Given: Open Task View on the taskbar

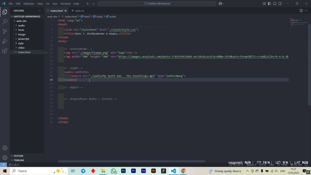Looking at the screenshot, I should 73,171.
